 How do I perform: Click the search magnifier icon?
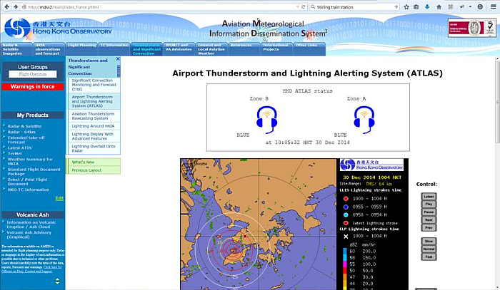(313, 6)
